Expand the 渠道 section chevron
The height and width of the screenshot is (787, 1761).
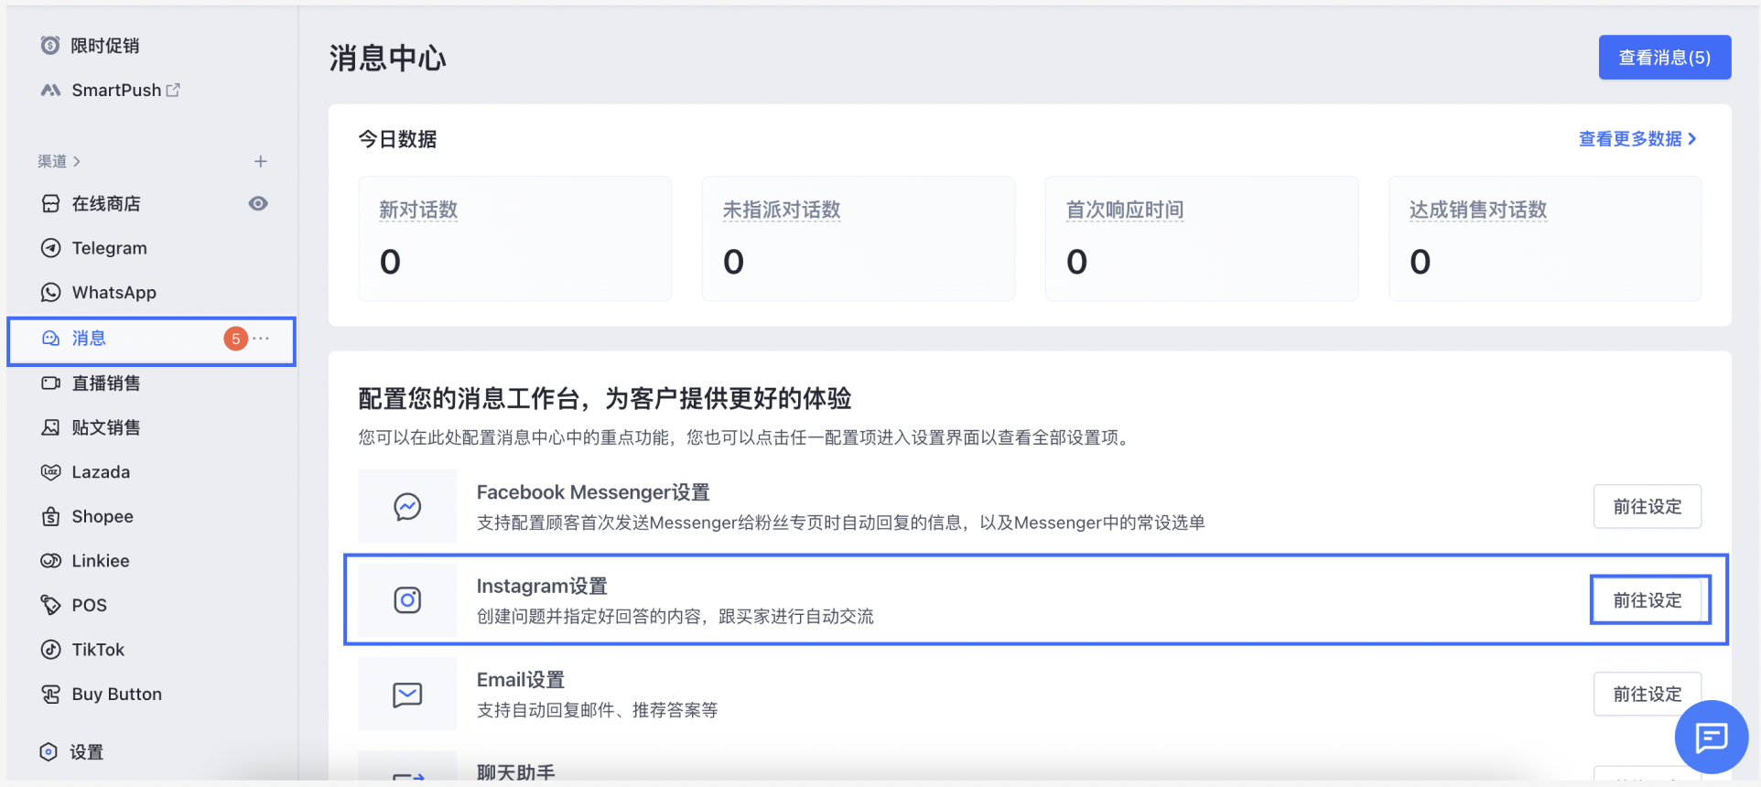click(x=77, y=161)
